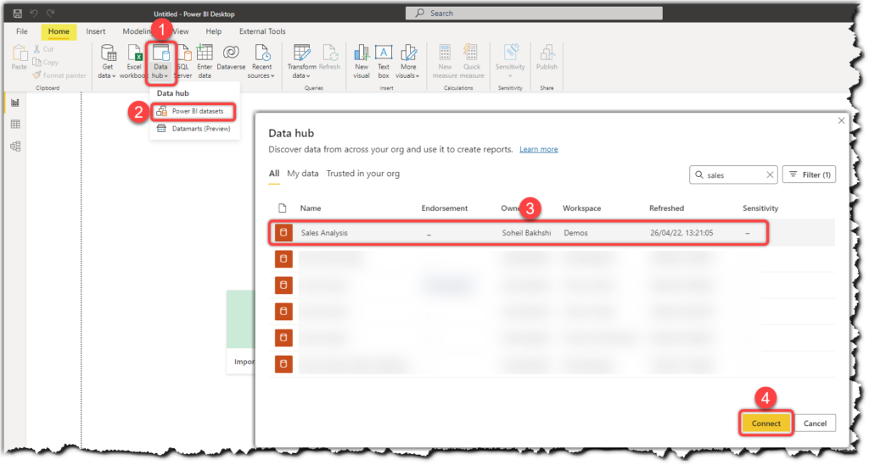Open the File menu

[21, 31]
